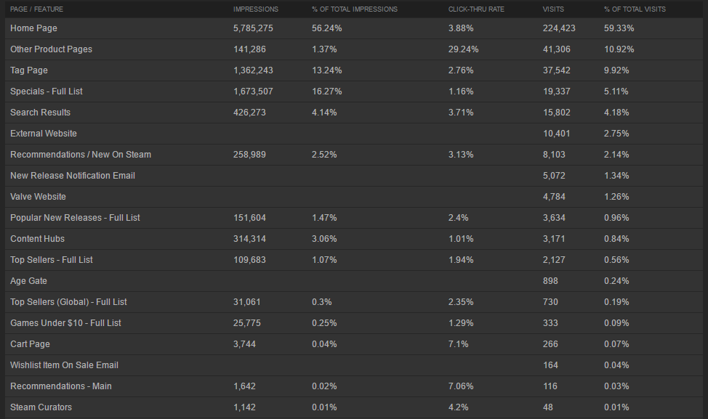Select the % of Total Impressions header

(355, 9)
